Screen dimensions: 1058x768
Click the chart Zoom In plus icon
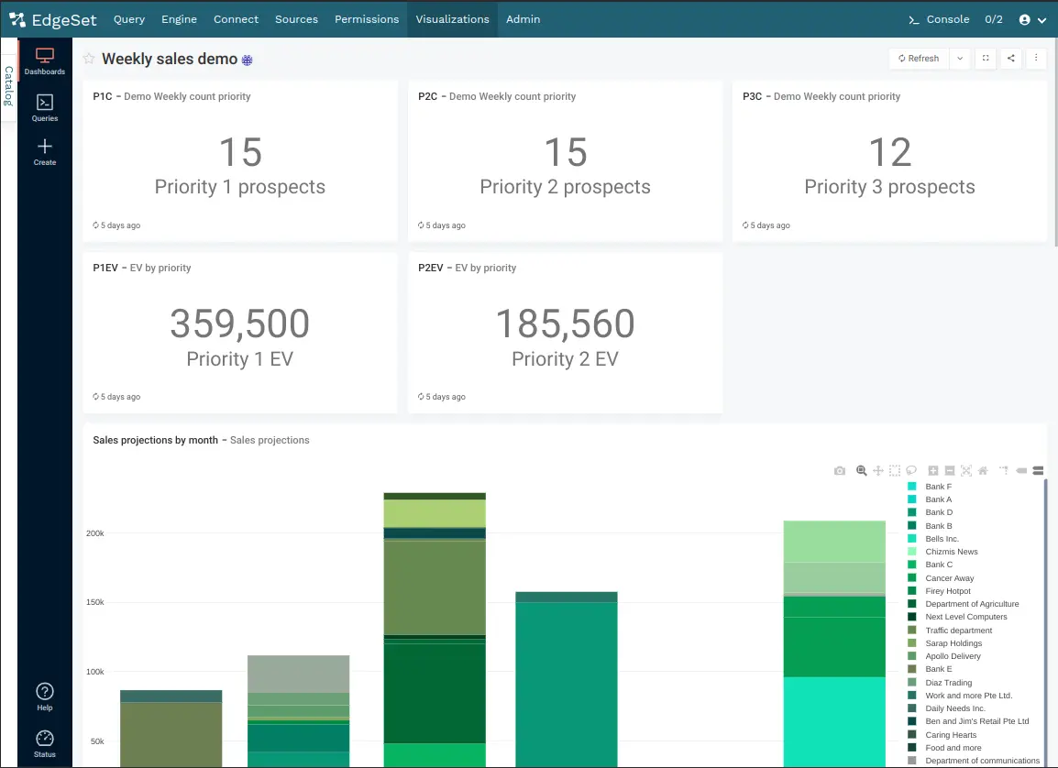click(933, 470)
